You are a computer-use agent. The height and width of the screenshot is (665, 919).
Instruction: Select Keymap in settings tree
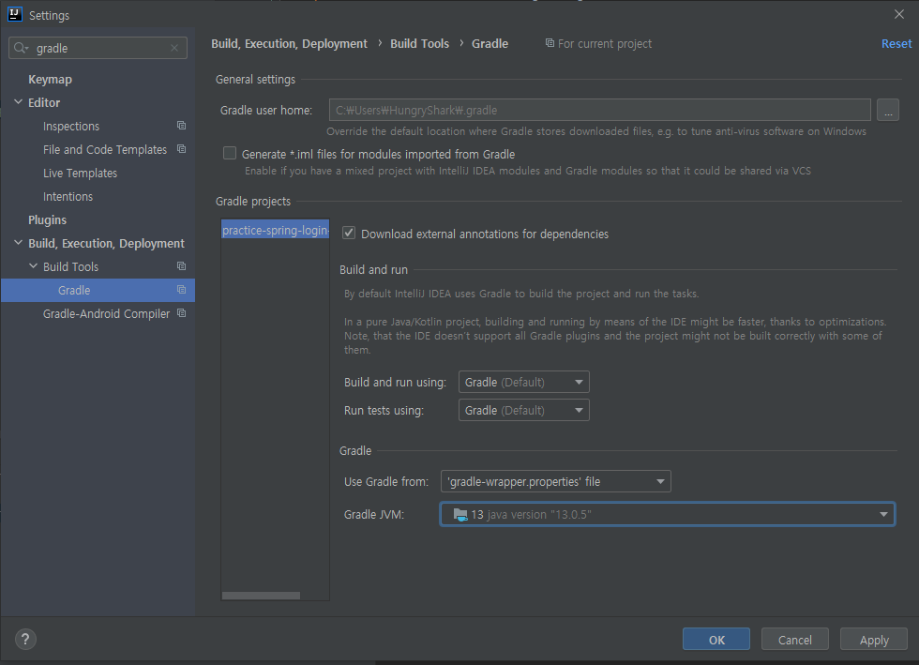[51, 79]
